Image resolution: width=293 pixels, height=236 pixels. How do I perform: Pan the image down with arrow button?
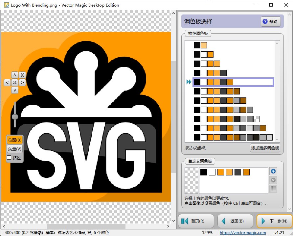[x=15, y=90]
